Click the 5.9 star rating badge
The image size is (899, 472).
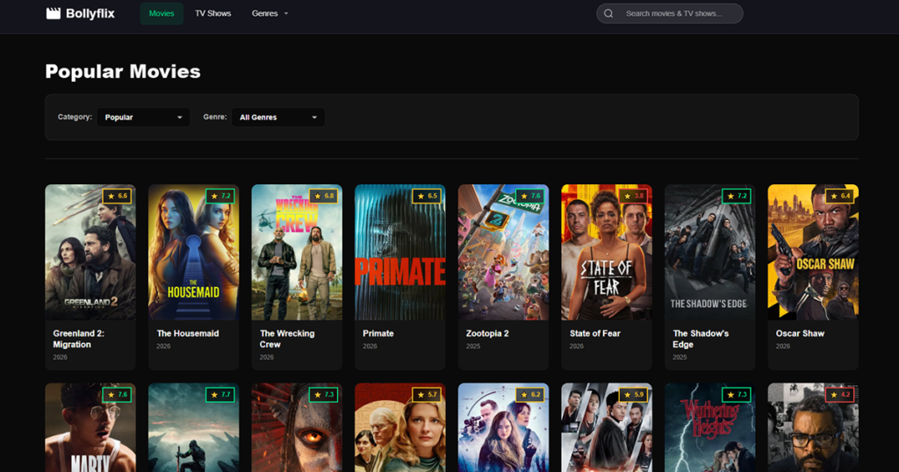click(633, 395)
